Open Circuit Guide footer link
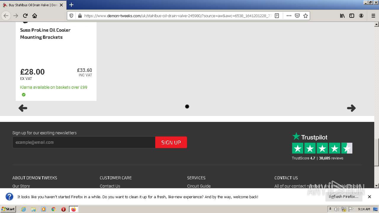Viewport: 379px width, 213px height. [x=199, y=186]
